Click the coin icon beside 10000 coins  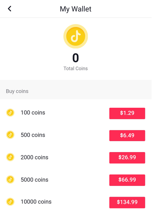(10, 202)
